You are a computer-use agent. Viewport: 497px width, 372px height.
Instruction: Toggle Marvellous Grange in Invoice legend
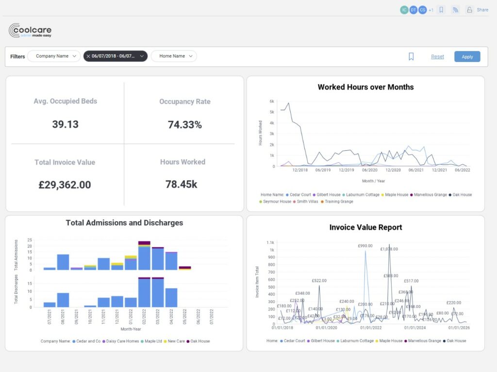pyautogui.click(x=423, y=341)
